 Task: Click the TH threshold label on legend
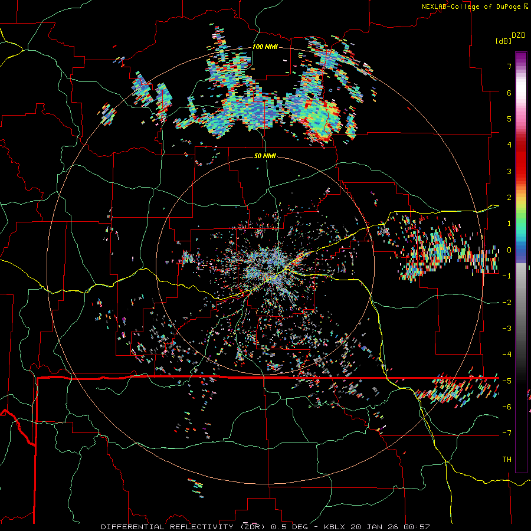[x=507, y=460]
